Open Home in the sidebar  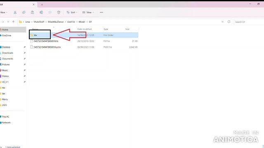13,30
